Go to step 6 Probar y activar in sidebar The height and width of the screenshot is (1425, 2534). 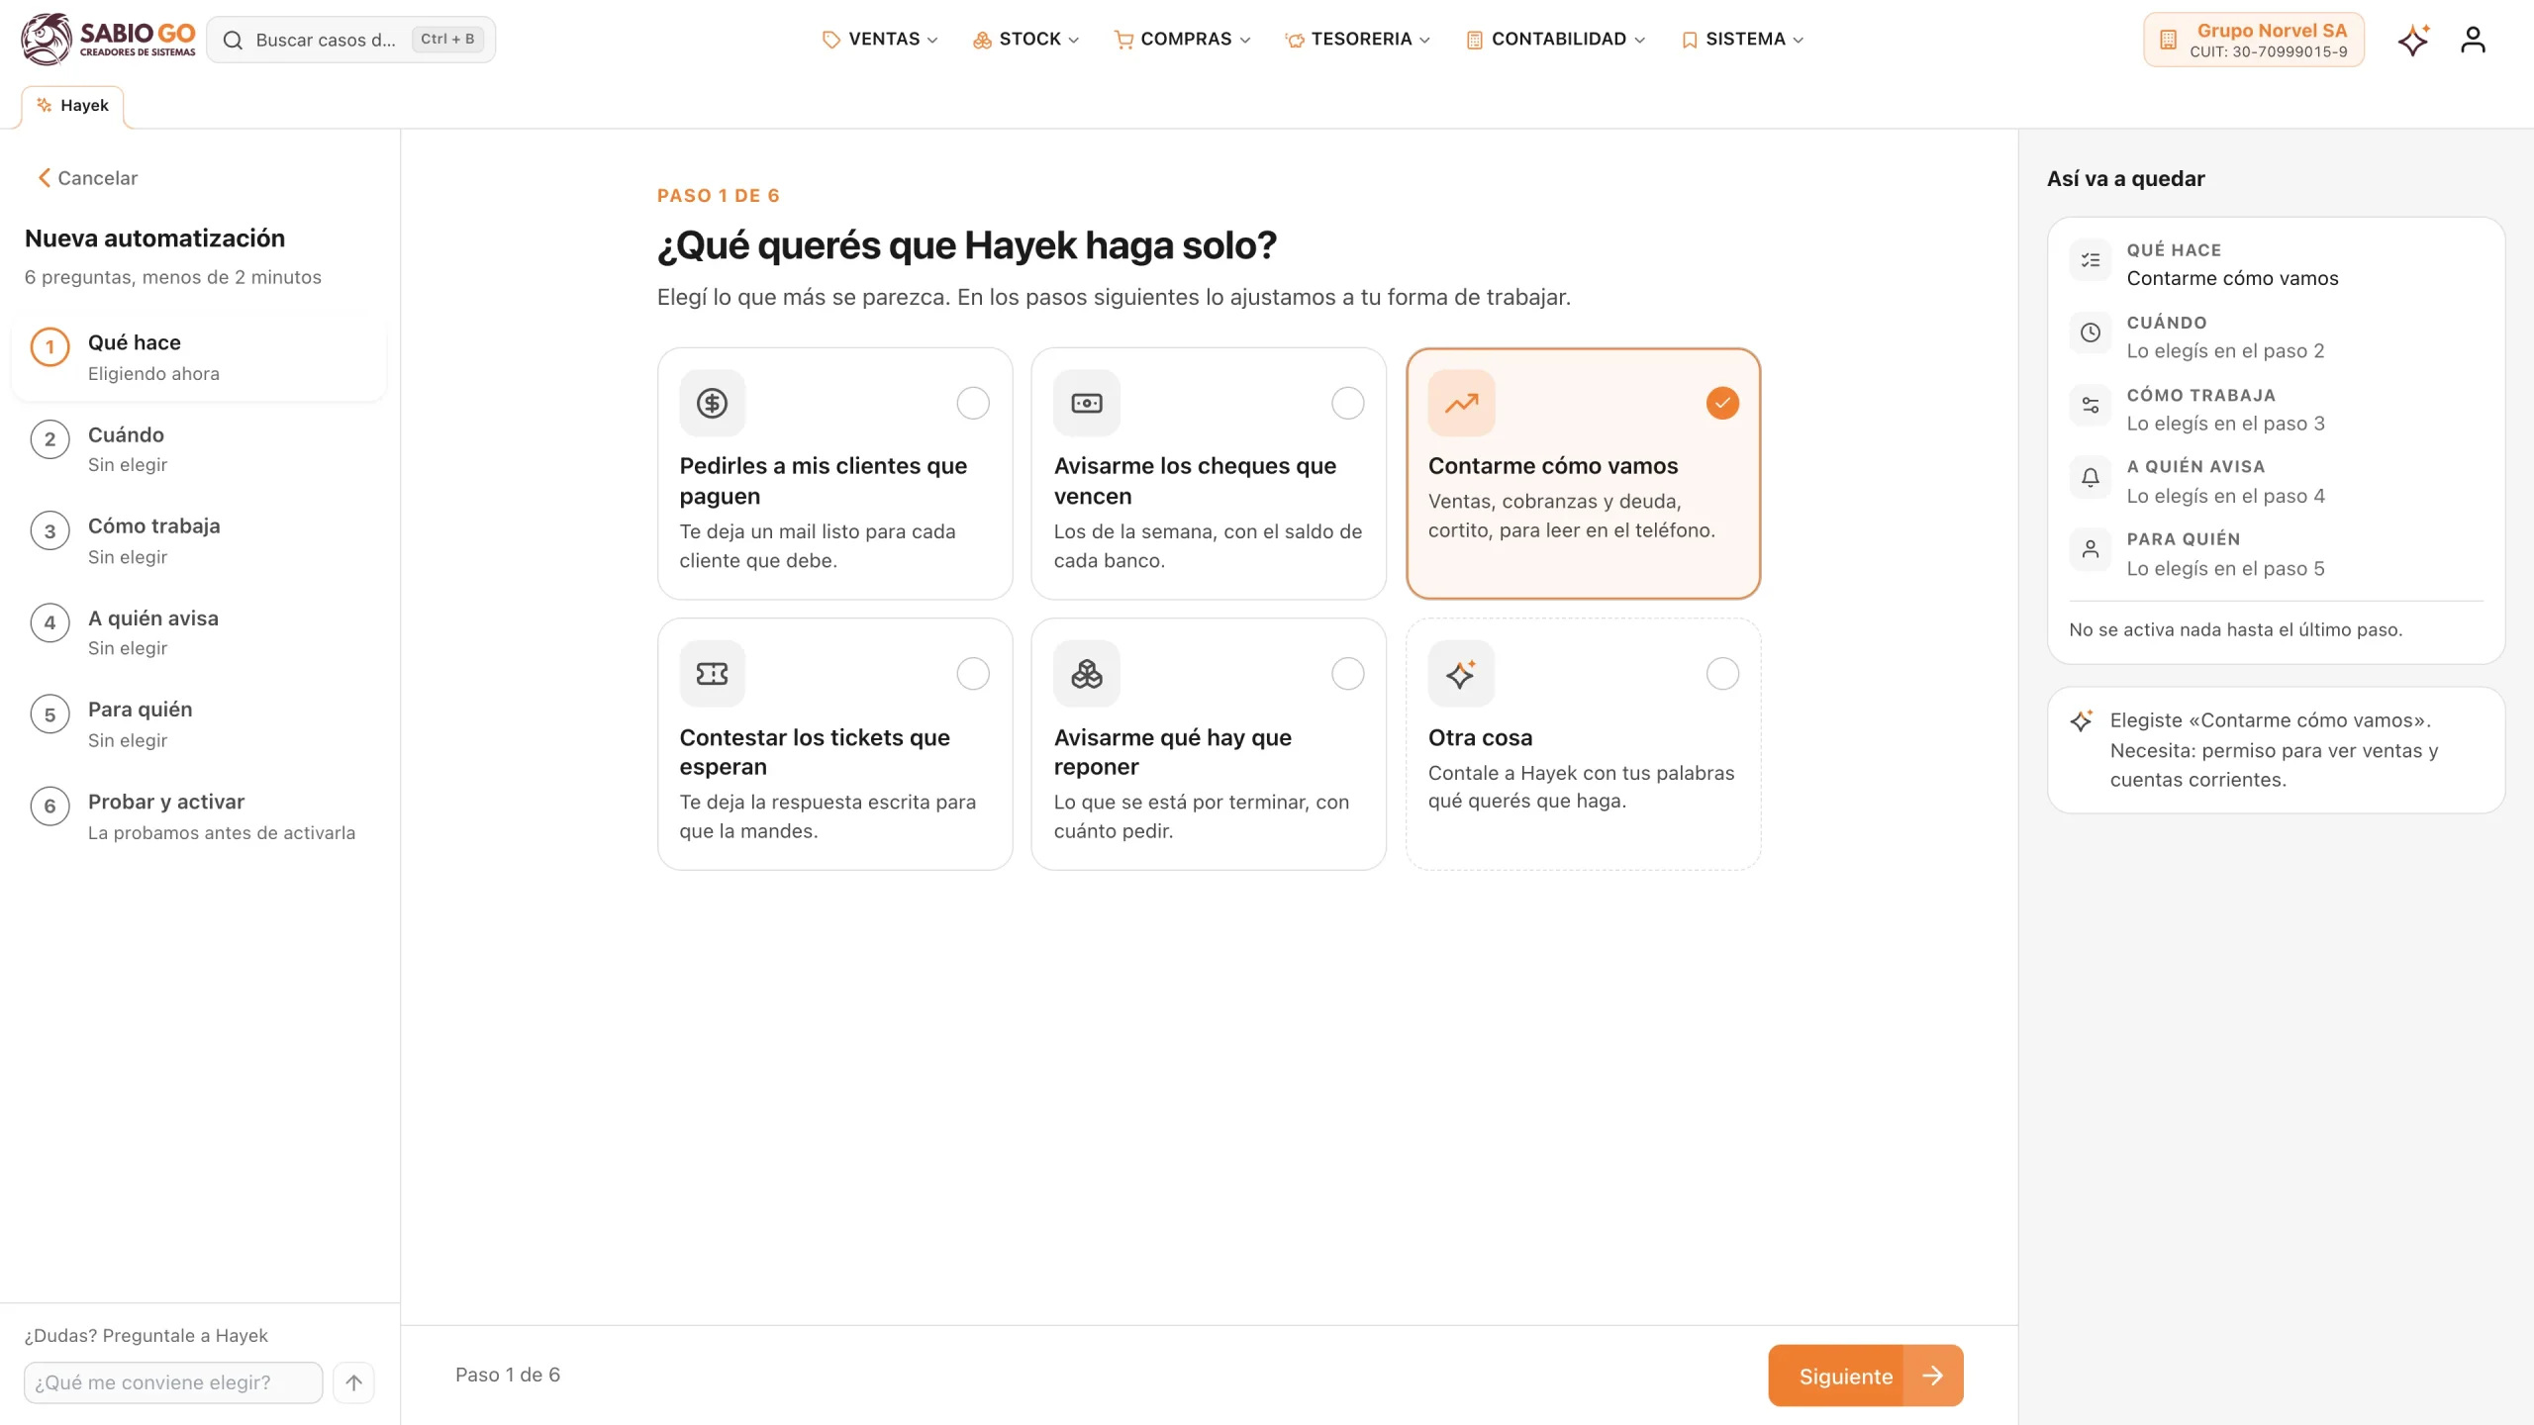[x=198, y=816]
